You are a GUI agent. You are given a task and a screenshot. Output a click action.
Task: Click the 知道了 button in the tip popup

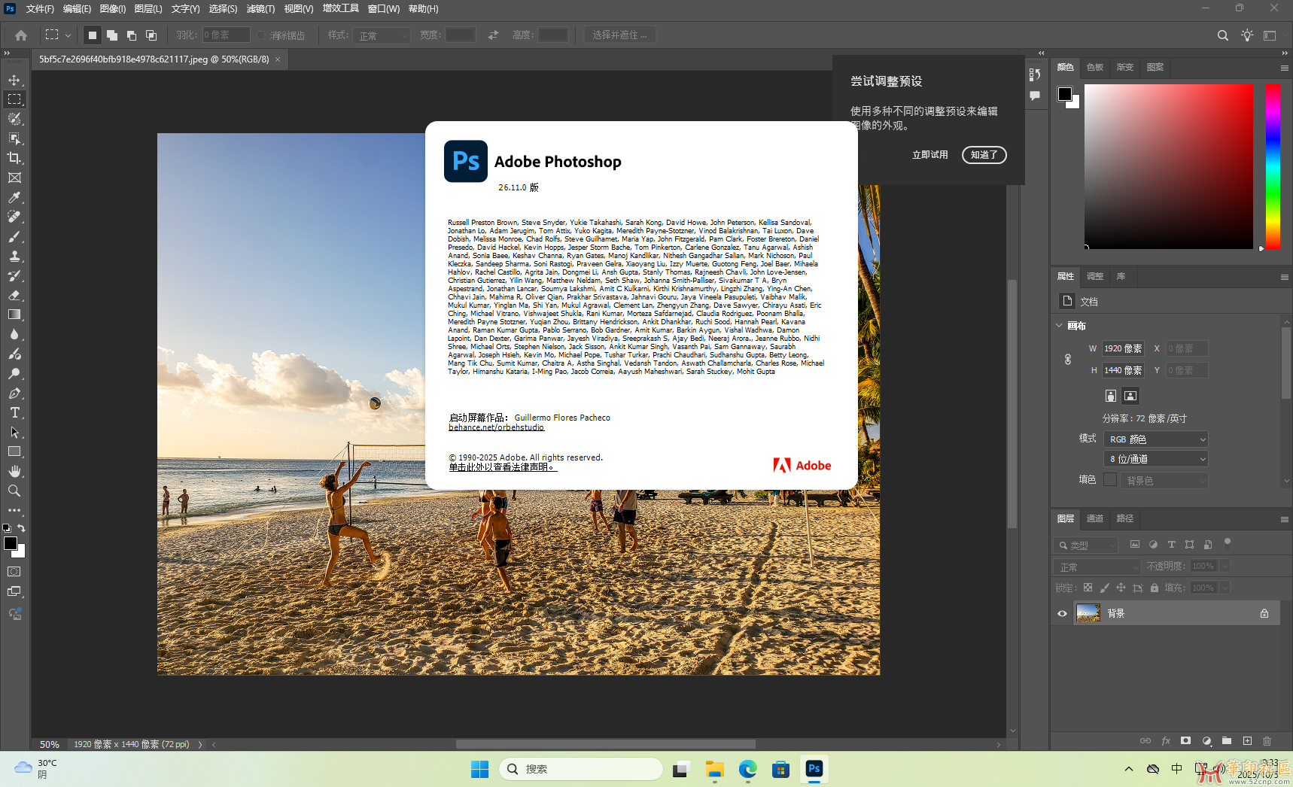(x=983, y=155)
